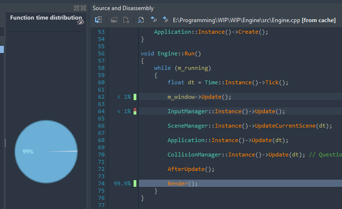The image size is (342, 209).
Task: Click the < 1% value on line 62
Action: coord(124,97)
